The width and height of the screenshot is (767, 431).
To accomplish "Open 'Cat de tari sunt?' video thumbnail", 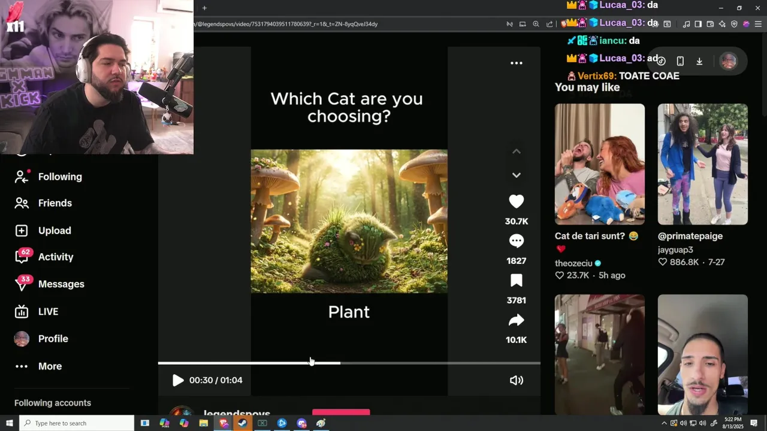I will pos(600,164).
